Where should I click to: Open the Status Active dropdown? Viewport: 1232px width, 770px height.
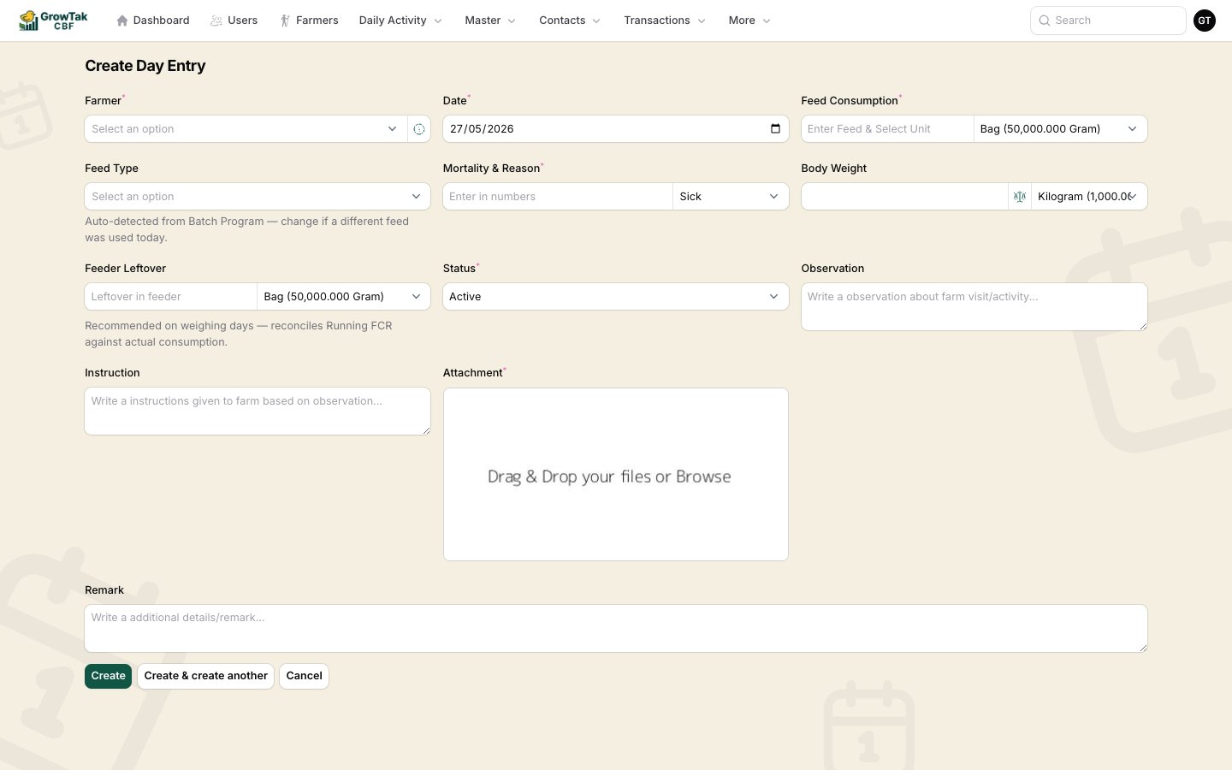point(616,297)
